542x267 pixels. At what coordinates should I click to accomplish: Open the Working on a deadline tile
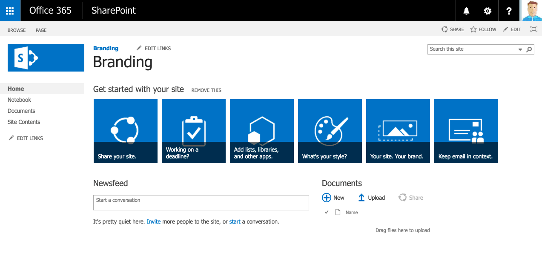click(194, 131)
